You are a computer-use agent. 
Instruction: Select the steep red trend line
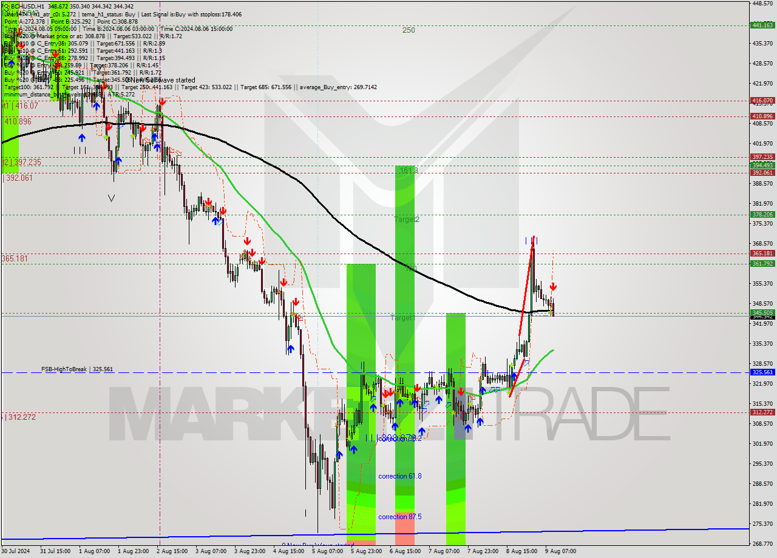click(x=527, y=285)
